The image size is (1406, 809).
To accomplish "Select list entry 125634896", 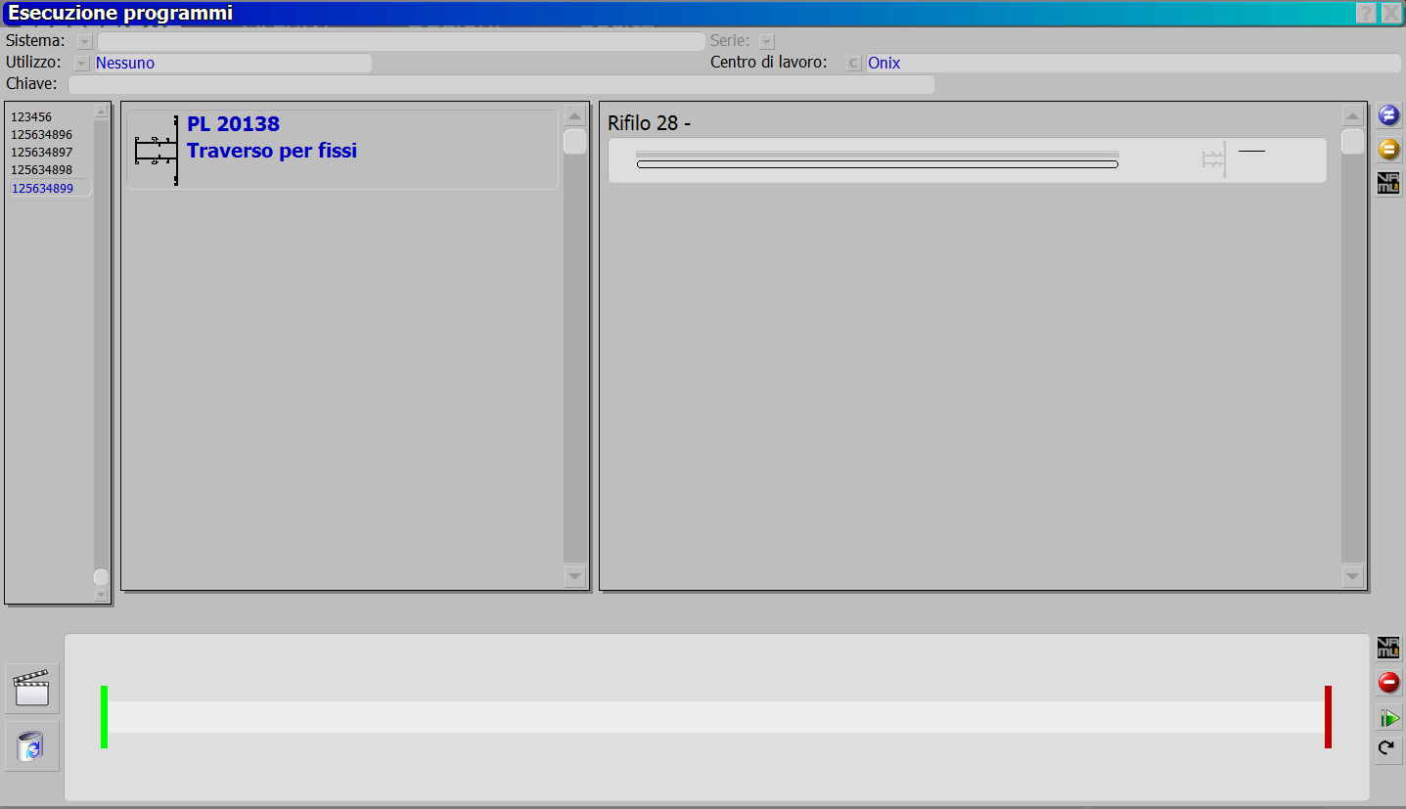I will click(x=42, y=135).
